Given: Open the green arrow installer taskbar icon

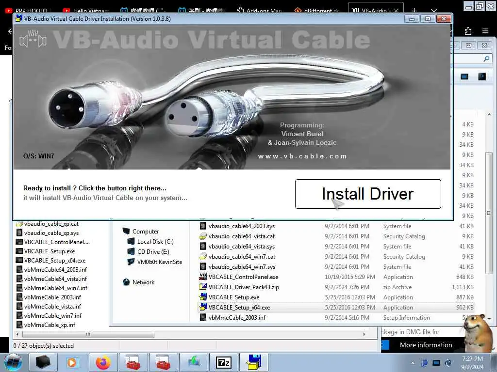Looking at the screenshot, I should [193, 362].
